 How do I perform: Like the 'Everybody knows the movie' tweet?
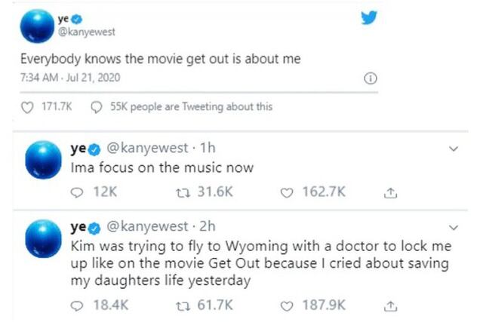click(x=28, y=107)
